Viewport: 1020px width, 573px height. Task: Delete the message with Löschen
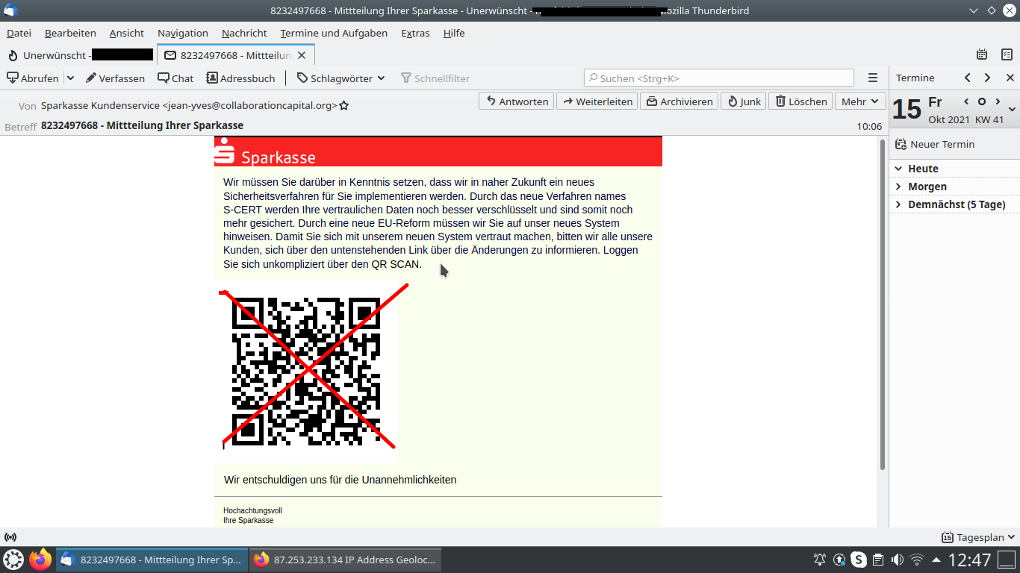[800, 101]
